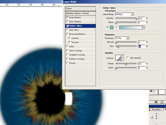Screen dimensions: 166x125
Task: Enable the Satin checkbox
Action: [x=67, y=46]
